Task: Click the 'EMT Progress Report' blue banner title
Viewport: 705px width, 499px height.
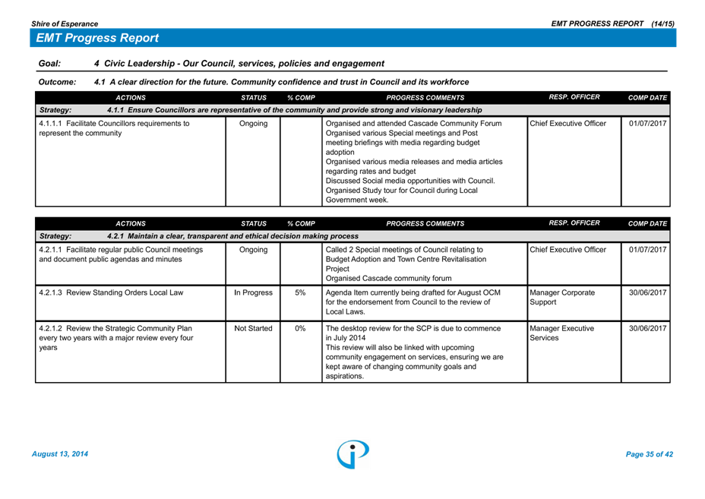Action: (x=97, y=38)
